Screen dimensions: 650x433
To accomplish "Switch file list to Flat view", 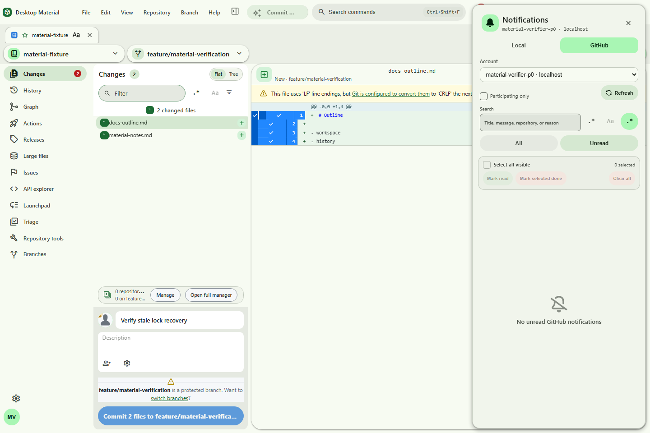I will coord(218,74).
